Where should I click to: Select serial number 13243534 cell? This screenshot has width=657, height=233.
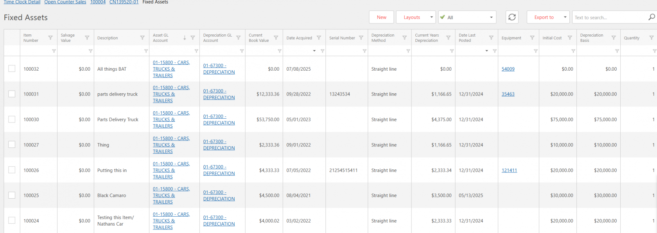[x=346, y=94]
